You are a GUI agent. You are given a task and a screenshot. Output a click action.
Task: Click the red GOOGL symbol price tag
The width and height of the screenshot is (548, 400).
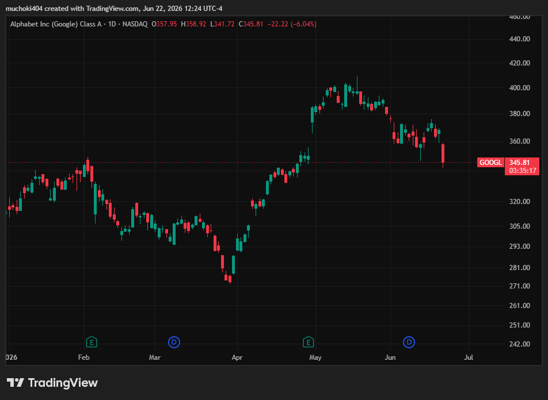[x=490, y=162]
